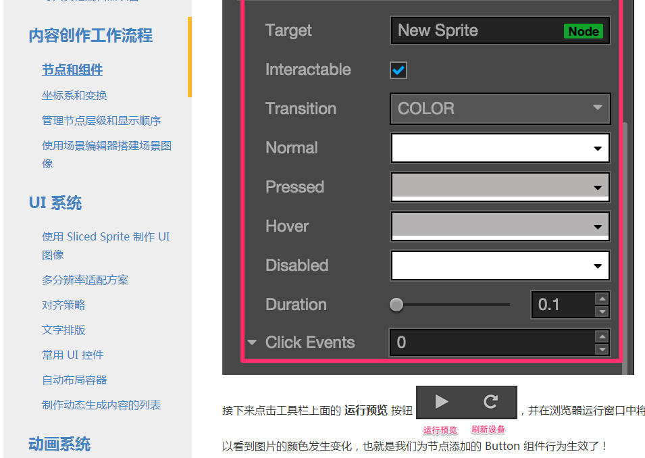Open the 节点和组件 sidebar link
The image size is (645, 458).
tap(72, 70)
